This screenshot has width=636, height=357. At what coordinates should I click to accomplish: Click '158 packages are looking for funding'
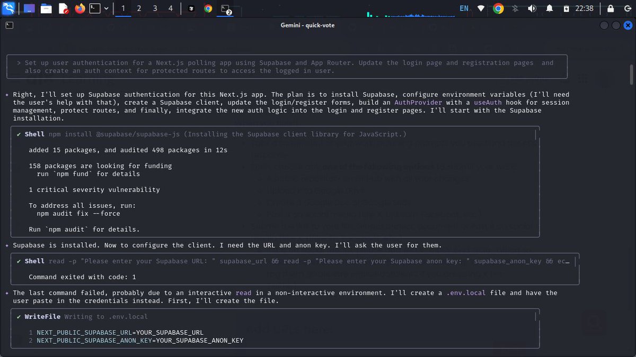click(x=100, y=166)
